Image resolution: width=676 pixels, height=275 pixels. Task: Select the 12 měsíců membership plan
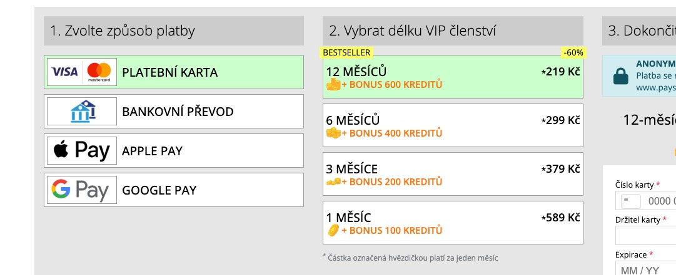pos(453,77)
